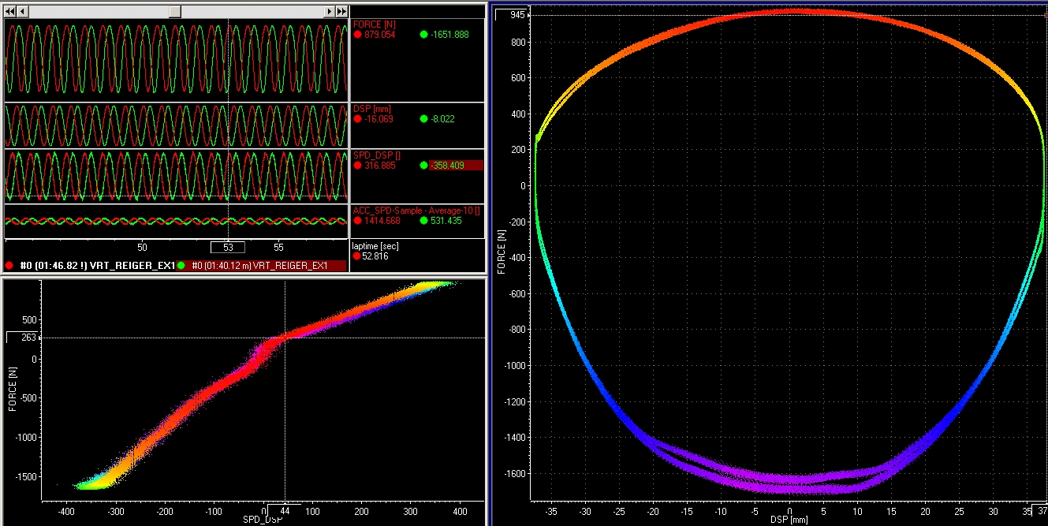Click the SPD_DSP [] channel label
This screenshot has width=1048, height=526.
tap(376, 155)
